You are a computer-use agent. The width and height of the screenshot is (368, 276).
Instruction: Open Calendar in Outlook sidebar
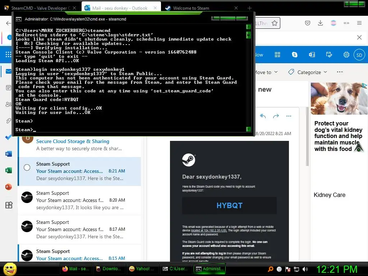(x=9, y=88)
